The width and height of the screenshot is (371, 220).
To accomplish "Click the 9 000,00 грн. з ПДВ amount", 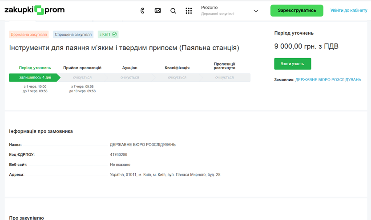I will tap(306, 46).
